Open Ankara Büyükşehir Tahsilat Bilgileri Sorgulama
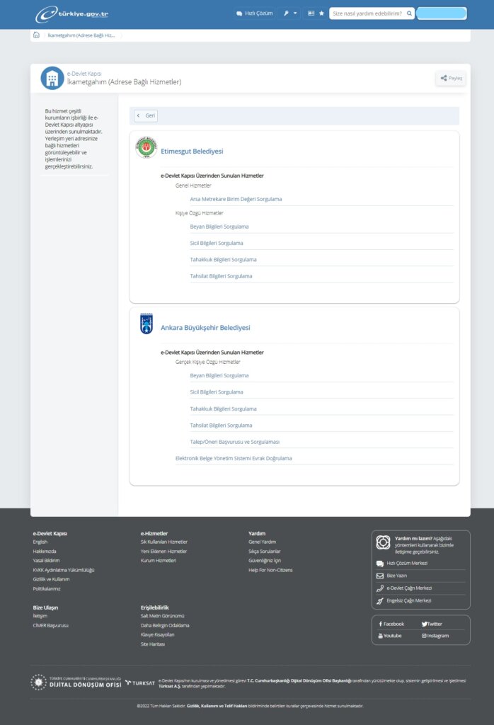 (221, 426)
